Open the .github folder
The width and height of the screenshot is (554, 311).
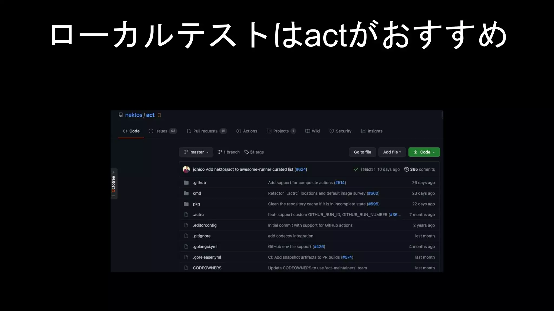(199, 182)
